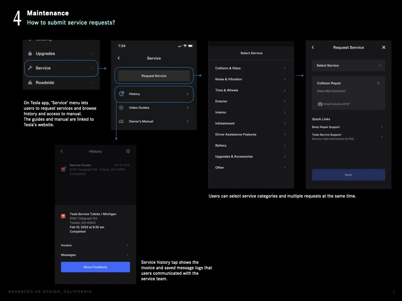Viewport: 402px width, 301px height.
Task: Tap the Next button
Action: point(349,174)
